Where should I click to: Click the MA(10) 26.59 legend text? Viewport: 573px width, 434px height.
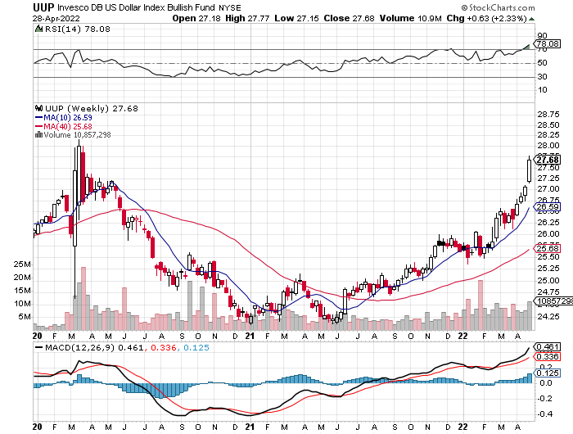pos(68,117)
